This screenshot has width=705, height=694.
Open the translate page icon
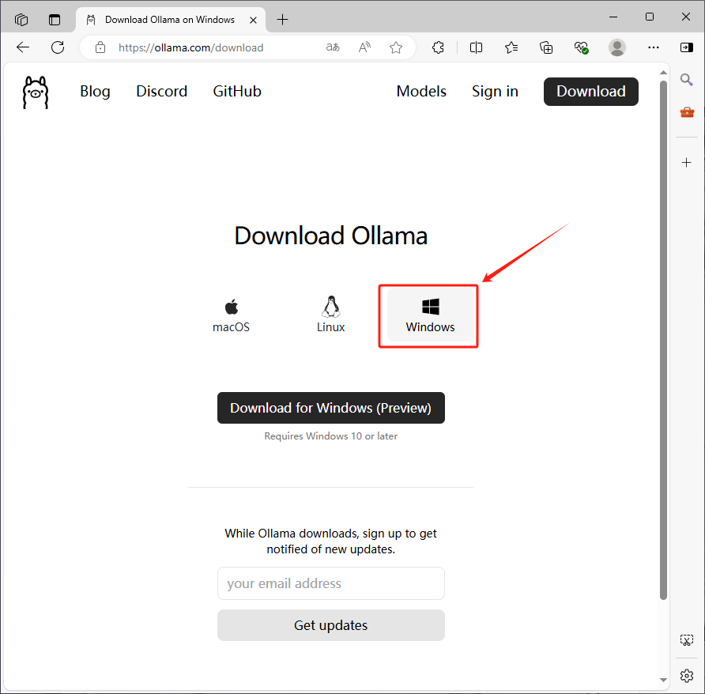click(x=333, y=47)
